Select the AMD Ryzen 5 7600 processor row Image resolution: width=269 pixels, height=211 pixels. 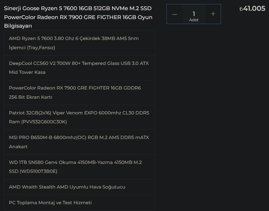(80, 43)
